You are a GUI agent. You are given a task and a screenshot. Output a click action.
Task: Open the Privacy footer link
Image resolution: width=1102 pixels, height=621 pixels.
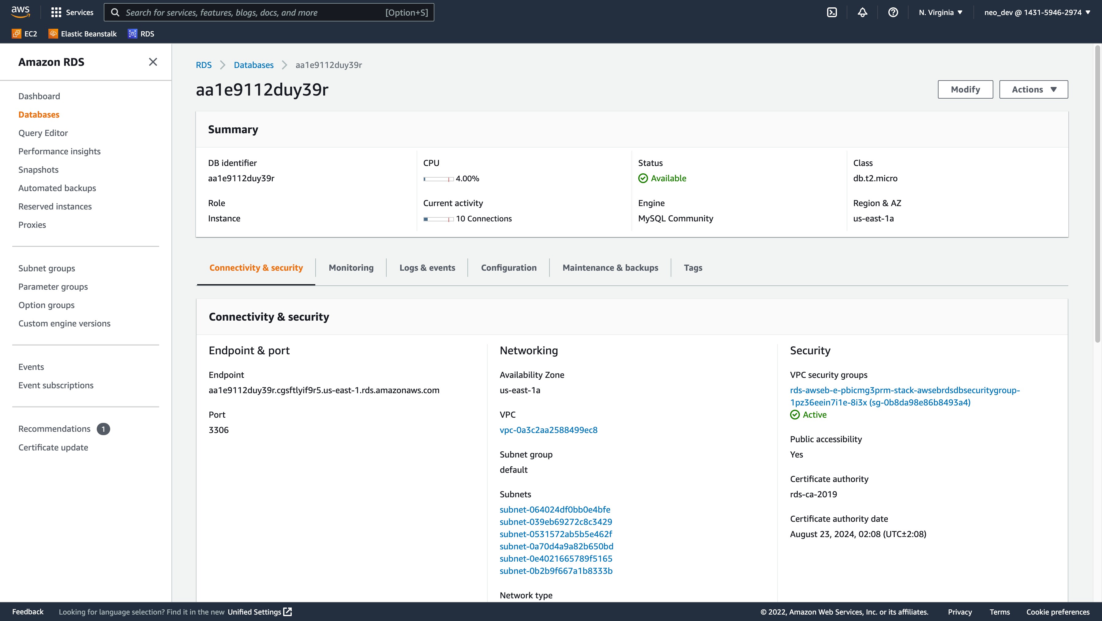(x=960, y=612)
